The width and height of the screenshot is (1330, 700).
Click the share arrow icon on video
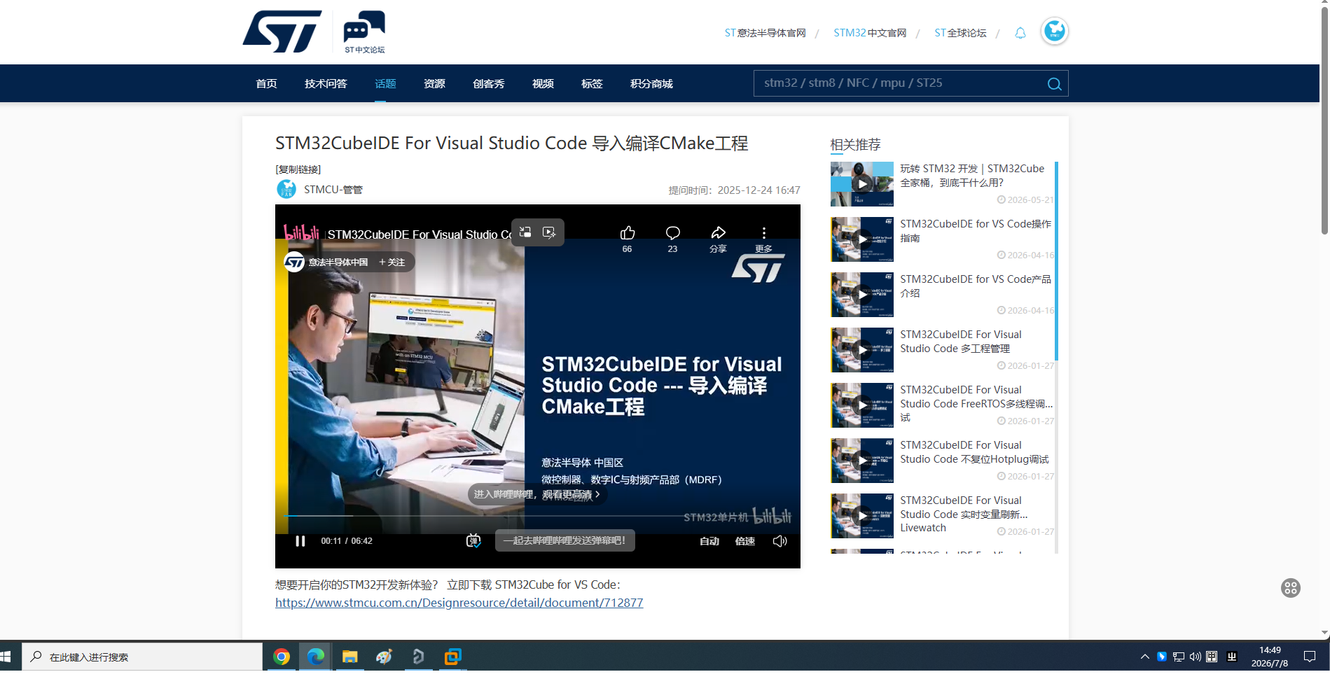(x=718, y=233)
